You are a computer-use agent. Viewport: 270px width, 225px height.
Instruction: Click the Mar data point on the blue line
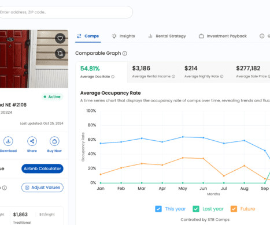tap(142, 138)
